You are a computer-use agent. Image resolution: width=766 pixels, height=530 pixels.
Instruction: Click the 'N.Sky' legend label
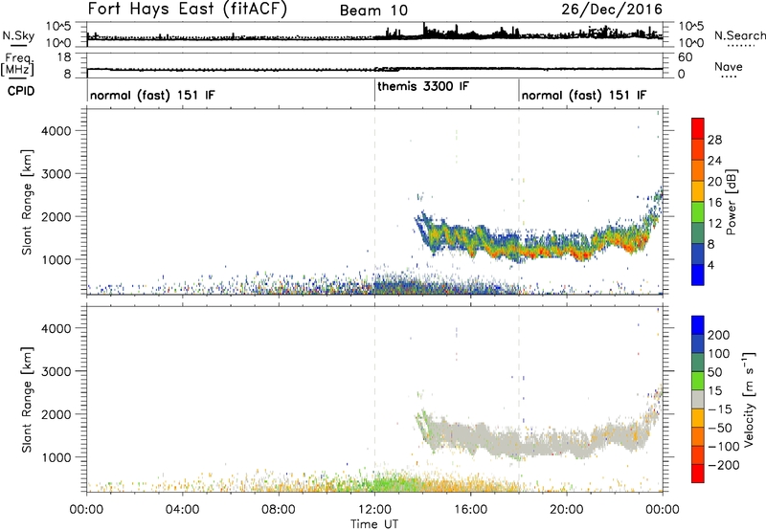click(18, 35)
